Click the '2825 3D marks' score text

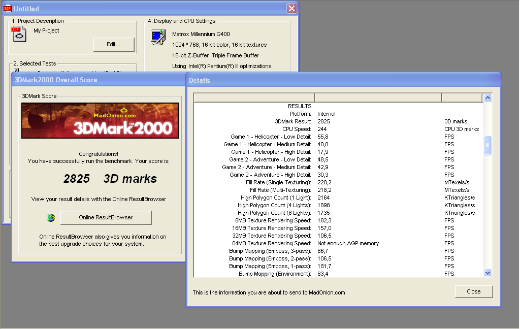pos(110,179)
